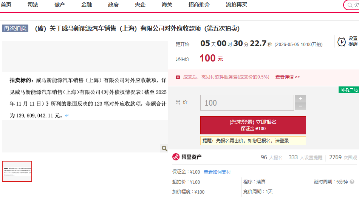Click the question mark beside 延时周期

(x=352, y=182)
